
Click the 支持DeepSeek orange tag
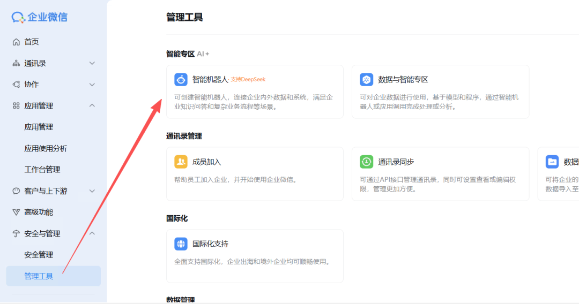pyautogui.click(x=248, y=80)
